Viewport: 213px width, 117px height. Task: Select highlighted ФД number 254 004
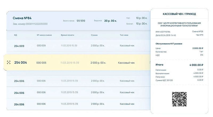(21, 63)
